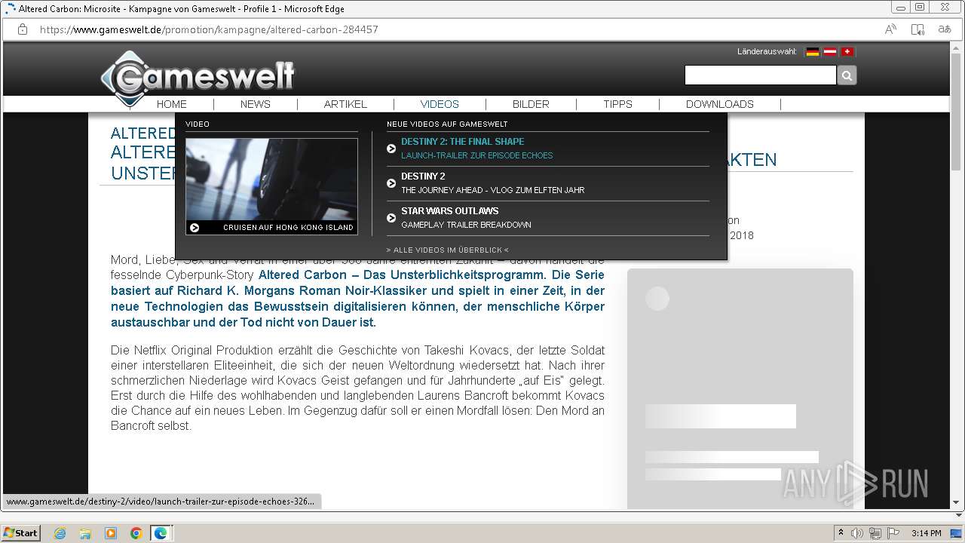Open the NEWS menu item
This screenshot has height=543, width=965.
pos(255,104)
